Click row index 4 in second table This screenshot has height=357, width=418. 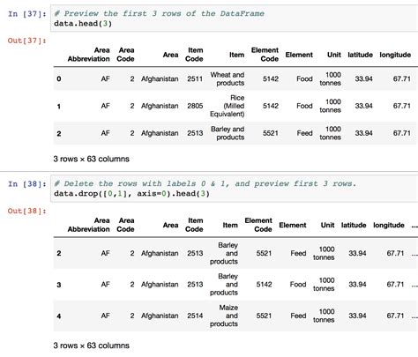59,316
